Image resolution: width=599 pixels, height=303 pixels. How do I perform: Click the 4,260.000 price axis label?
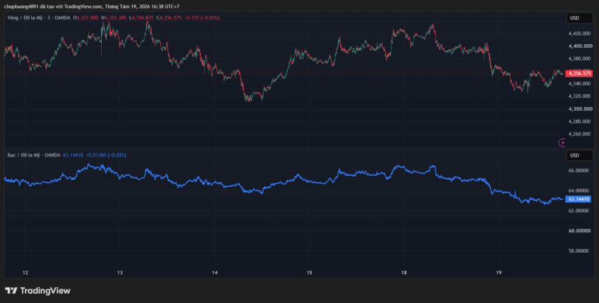pyautogui.click(x=579, y=134)
